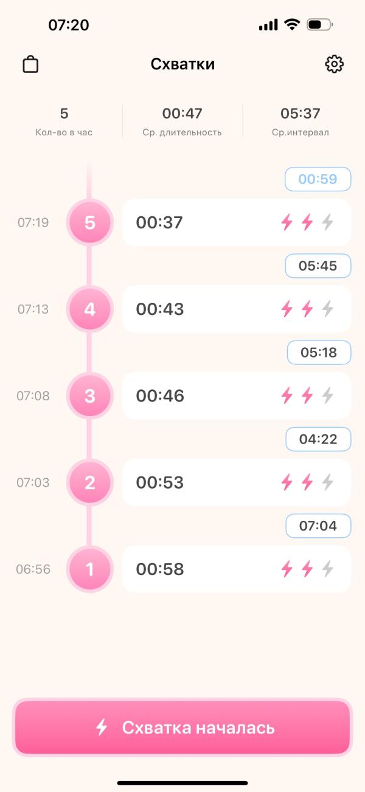Tap the 05:45 interval badge
365x792 pixels.
[318, 266]
